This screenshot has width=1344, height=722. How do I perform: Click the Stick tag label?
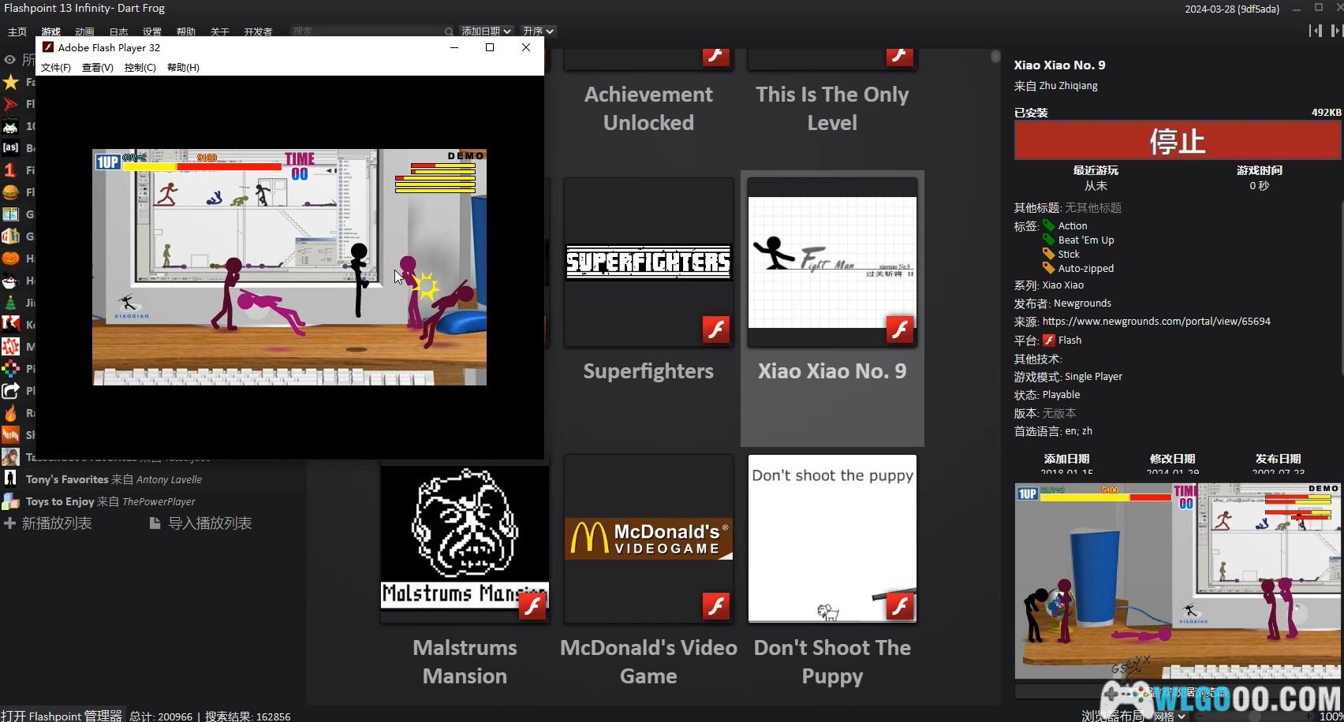pos(1069,255)
